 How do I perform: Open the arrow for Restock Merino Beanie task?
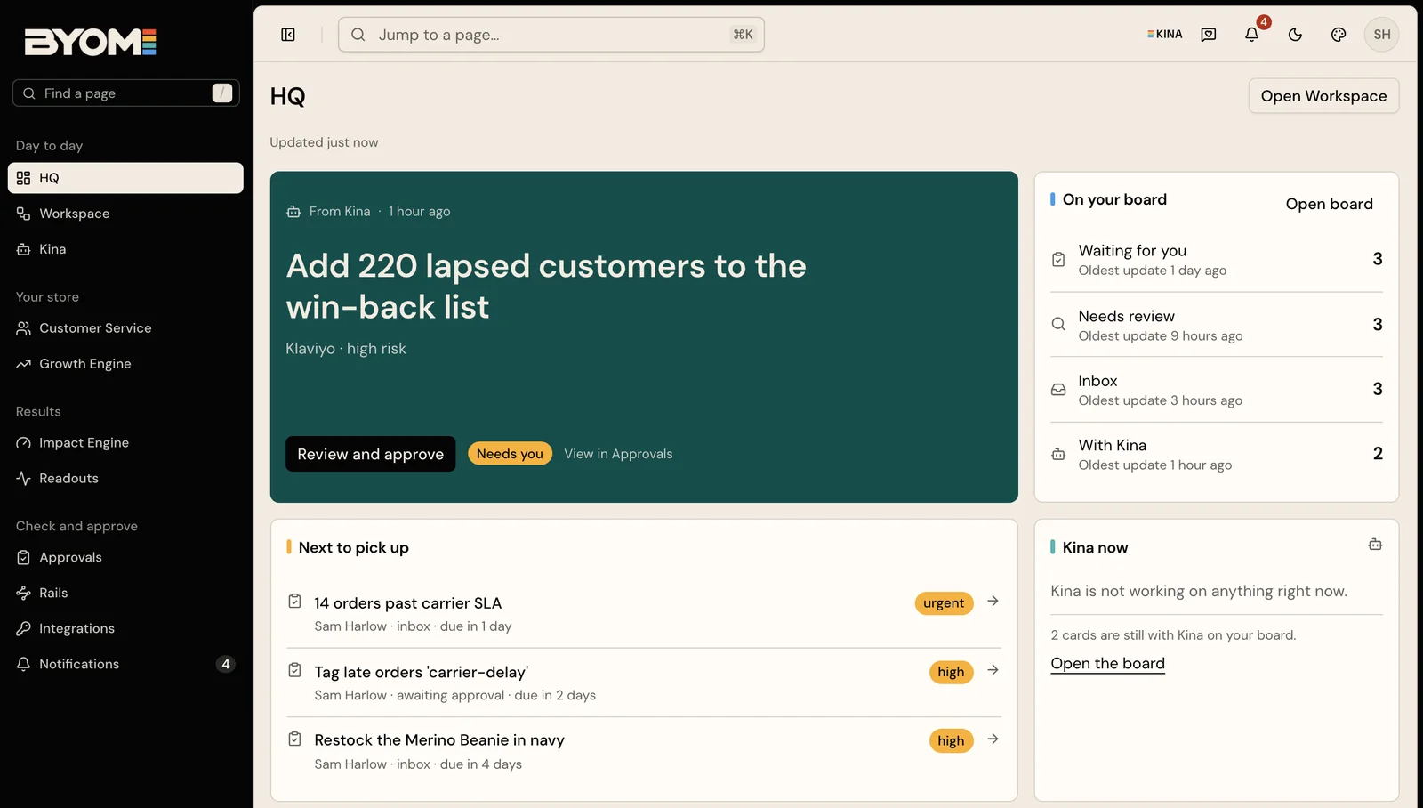click(993, 739)
